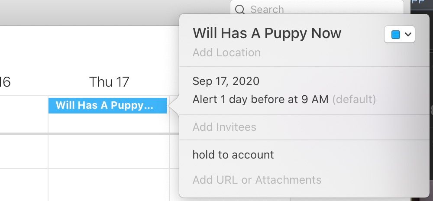
Task: Open the Alert 1 day before option
Action: coord(260,100)
